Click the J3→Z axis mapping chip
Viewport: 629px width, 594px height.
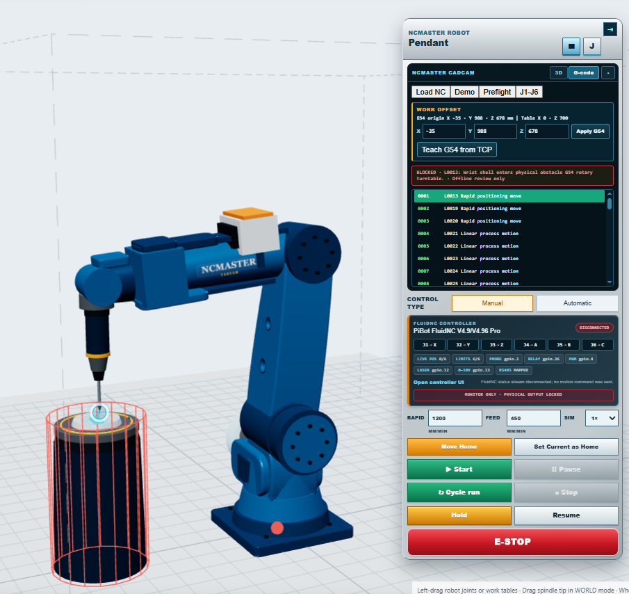[x=496, y=345]
